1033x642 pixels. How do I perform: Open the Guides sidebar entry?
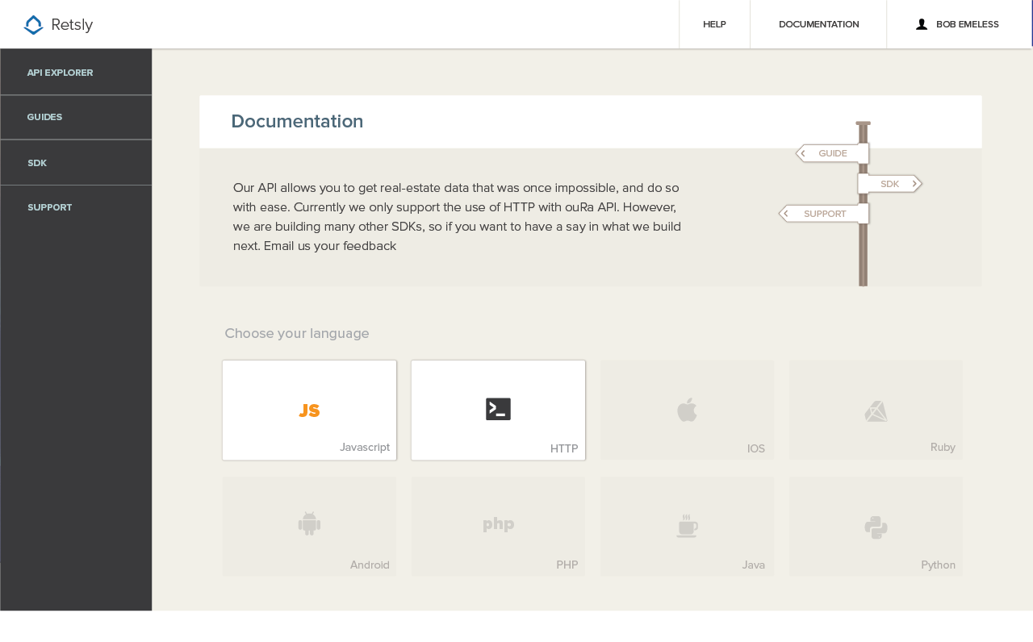(44, 117)
